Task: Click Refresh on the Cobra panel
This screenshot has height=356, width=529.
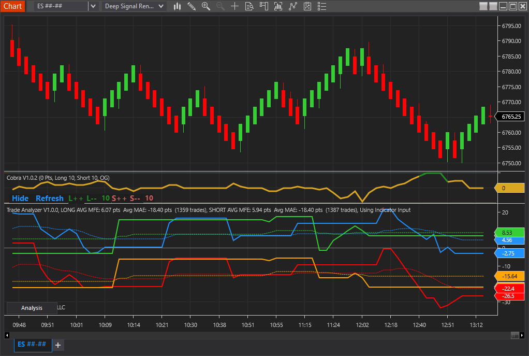Action: (x=49, y=198)
